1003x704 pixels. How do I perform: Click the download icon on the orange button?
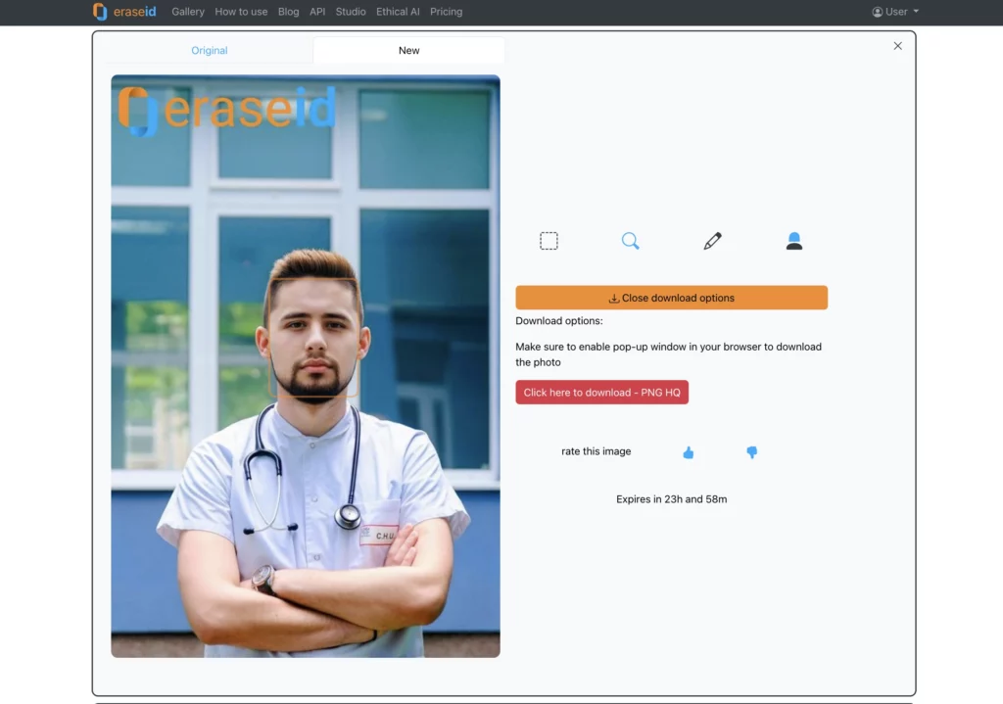pos(612,297)
